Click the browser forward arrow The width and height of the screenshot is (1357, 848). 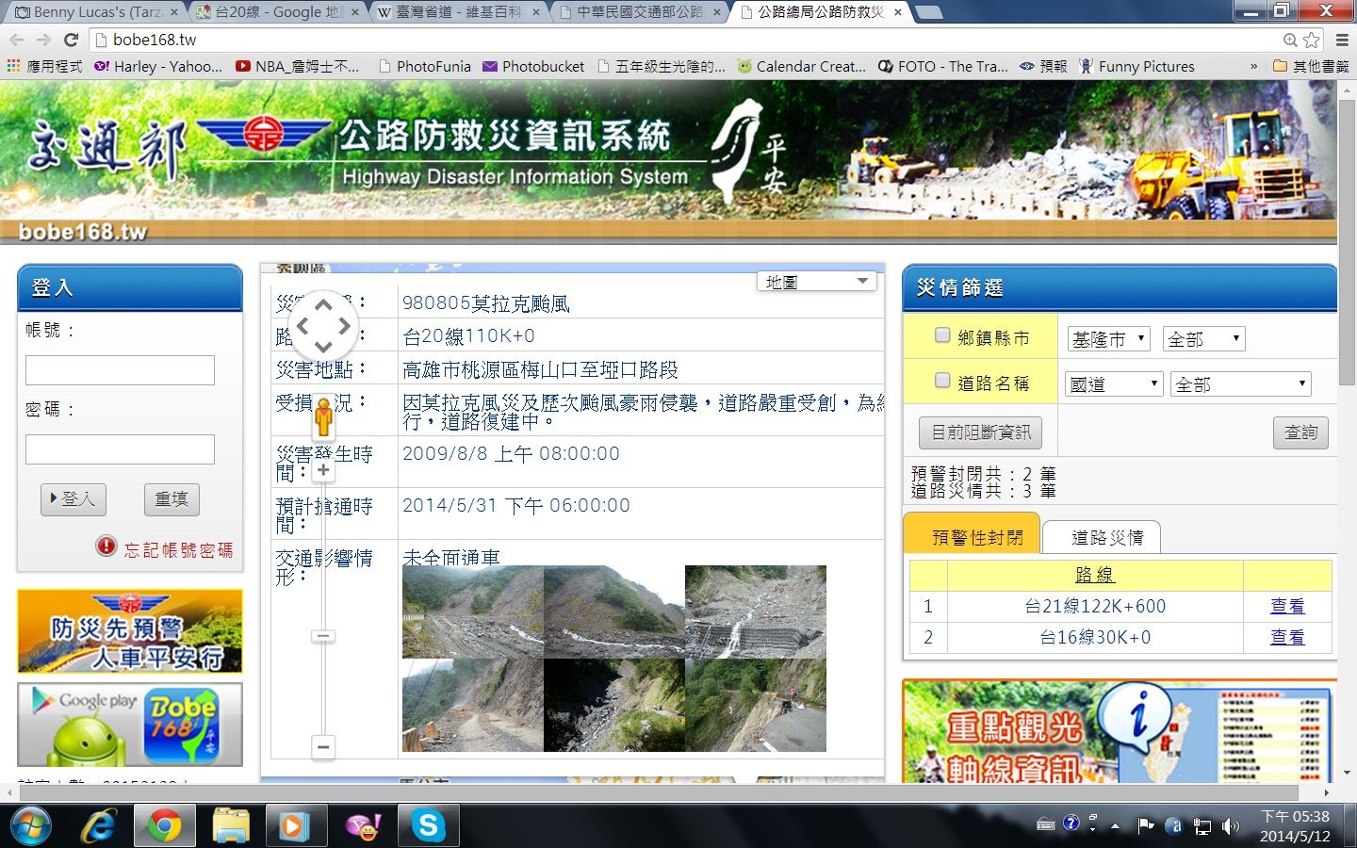(43, 40)
